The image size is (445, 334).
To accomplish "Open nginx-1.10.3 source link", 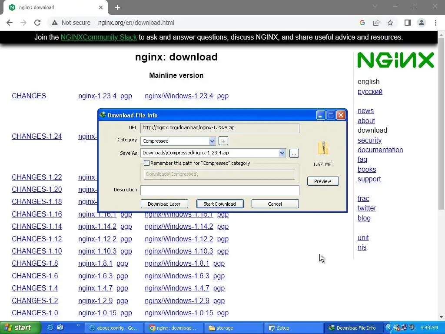I will point(97,251).
